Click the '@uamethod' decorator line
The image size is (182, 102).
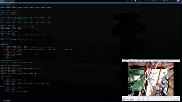[x=4, y=45]
